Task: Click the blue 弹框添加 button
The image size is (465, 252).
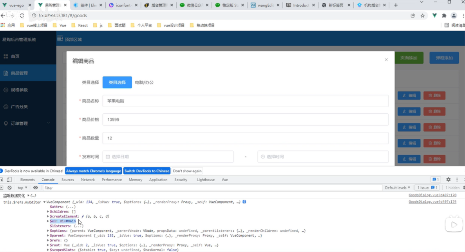Action: (444, 58)
